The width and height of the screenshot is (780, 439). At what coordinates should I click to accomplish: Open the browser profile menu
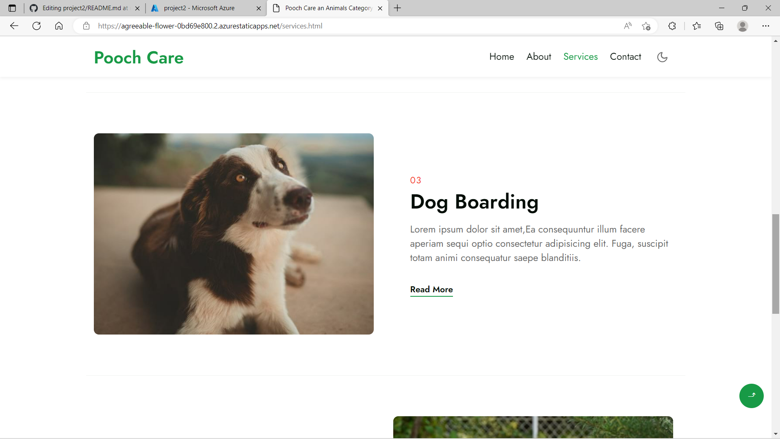pyautogui.click(x=743, y=26)
